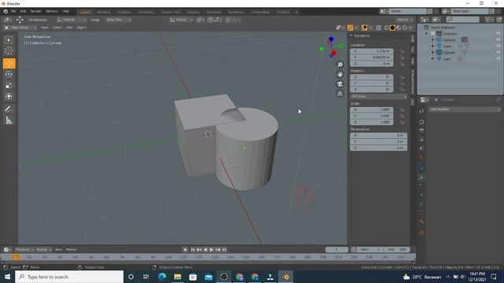The height and width of the screenshot is (283, 504).
Task: Toggle camera view icon in viewport
Action: [339, 84]
